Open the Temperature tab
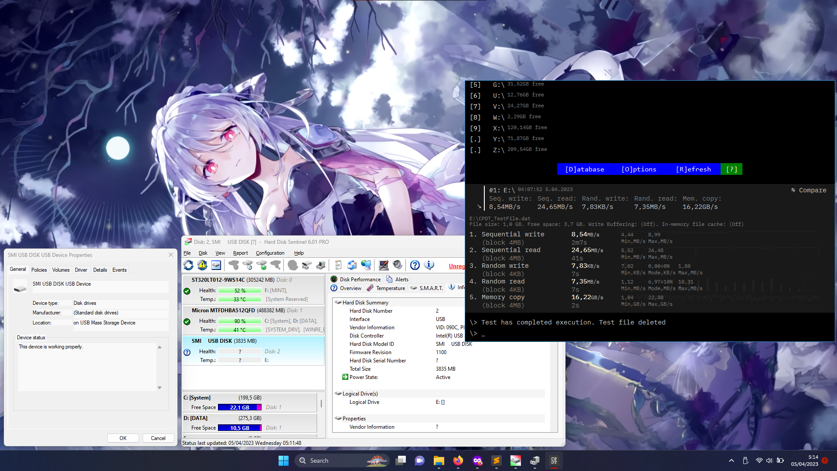Viewport: 837px width, 471px height. coord(386,288)
